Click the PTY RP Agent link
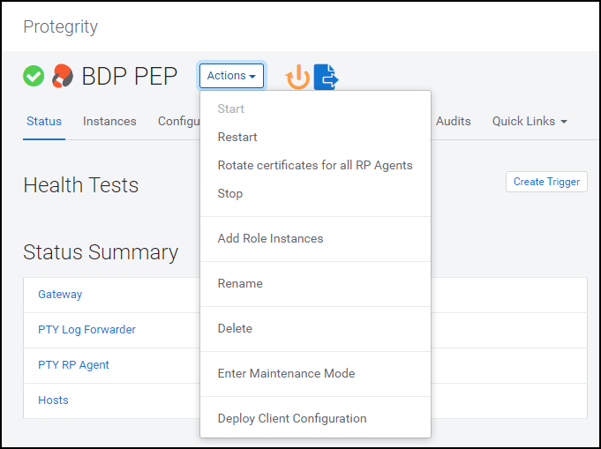601x449 pixels. (73, 365)
